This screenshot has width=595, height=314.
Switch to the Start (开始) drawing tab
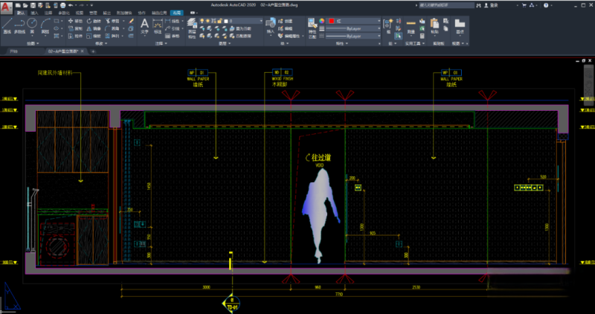point(13,52)
